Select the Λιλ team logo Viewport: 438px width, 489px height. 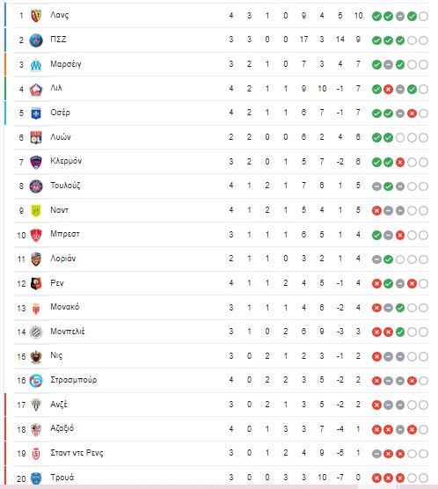pos(36,89)
